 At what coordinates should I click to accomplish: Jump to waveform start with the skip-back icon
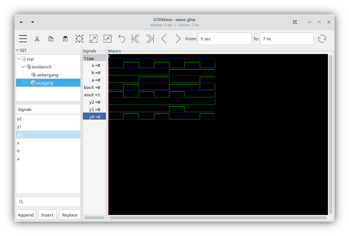click(x=135, y=38)
